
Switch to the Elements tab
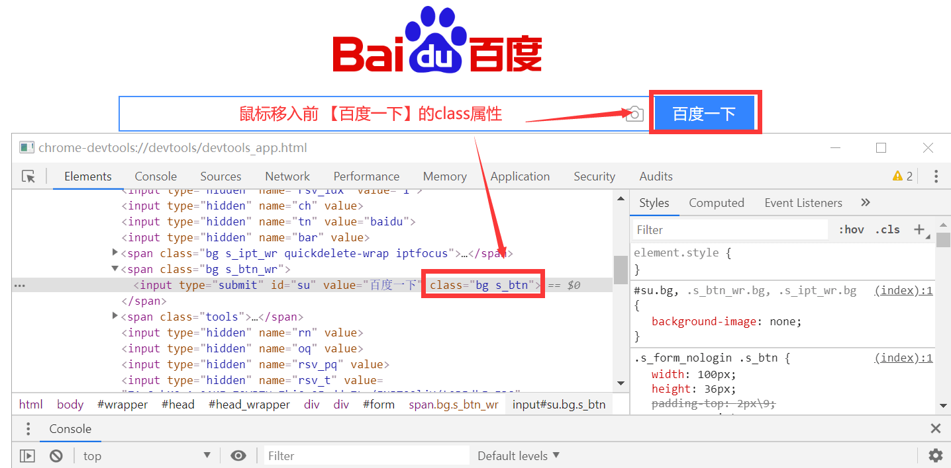pos(87,176)
